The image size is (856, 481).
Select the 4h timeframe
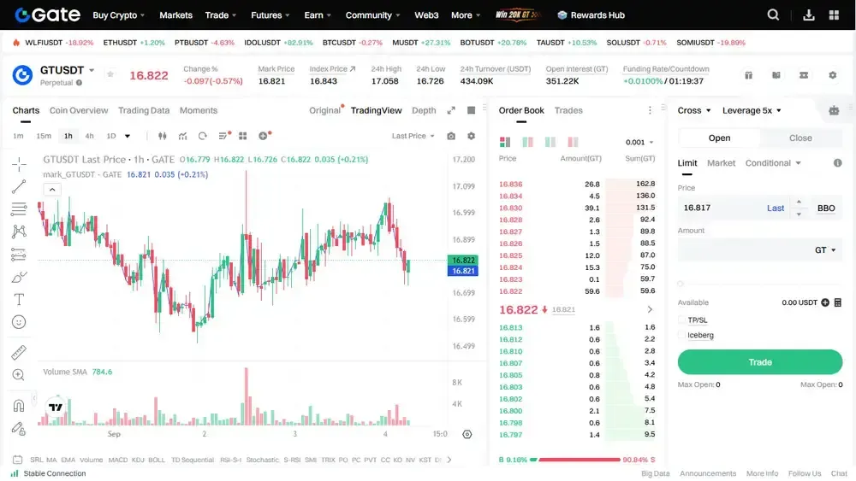(x=90, y=136)
